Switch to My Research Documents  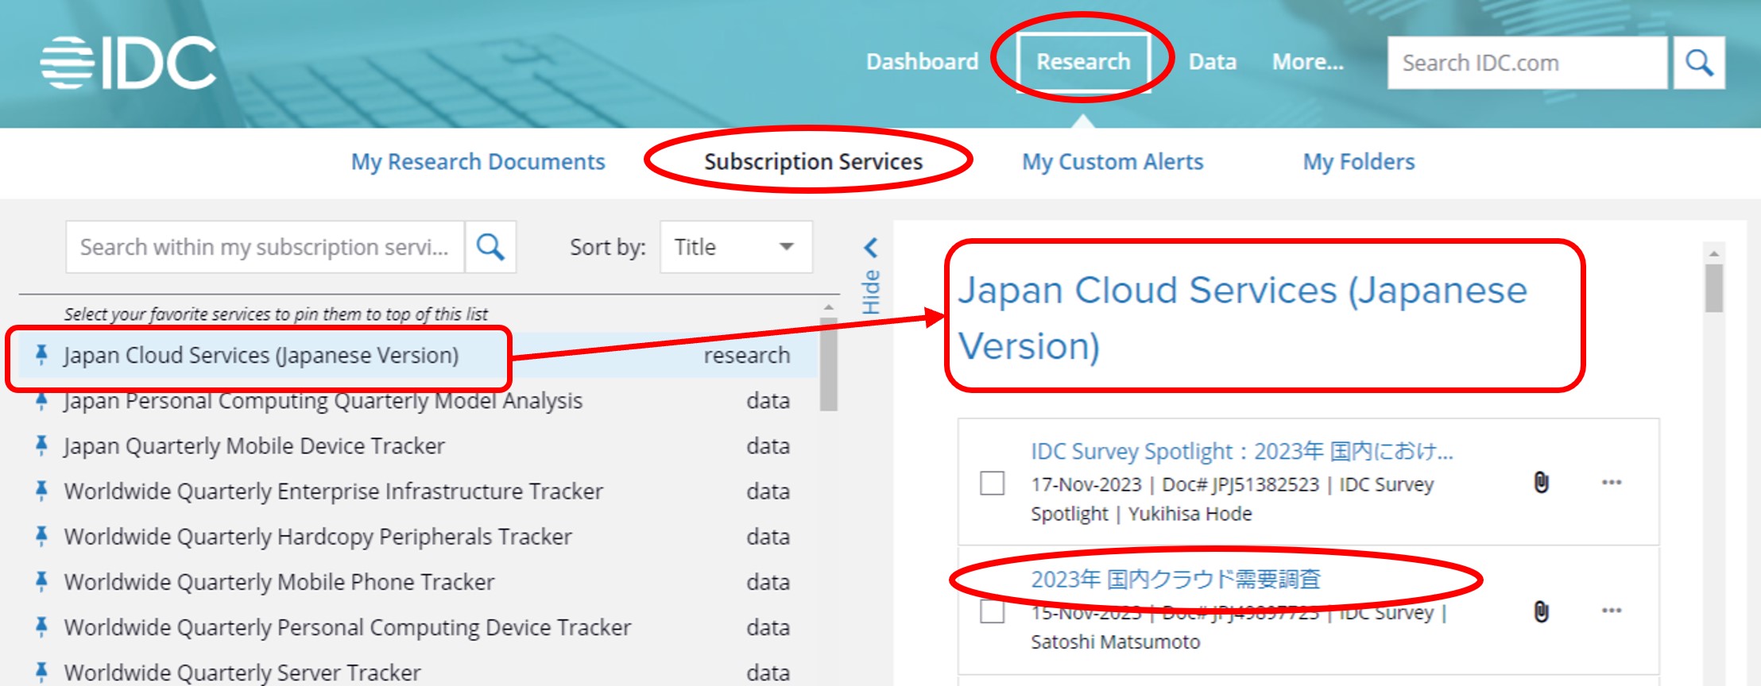click(478, 162)
